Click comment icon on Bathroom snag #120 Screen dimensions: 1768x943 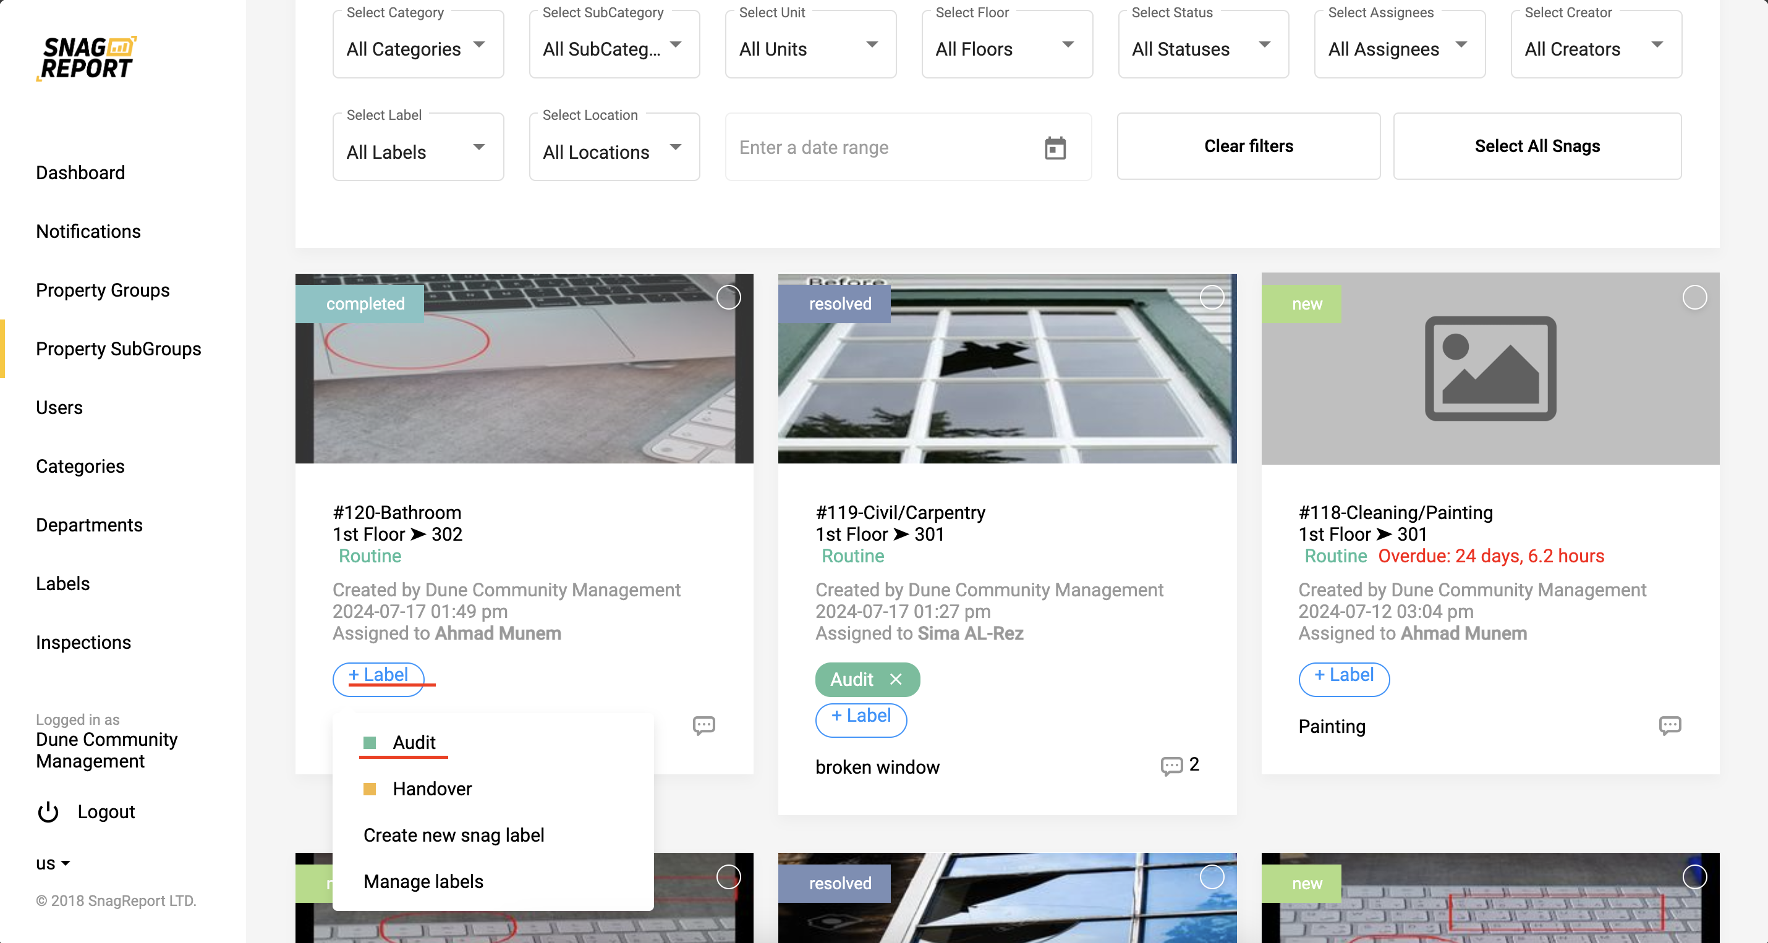(x=703, y=725)
